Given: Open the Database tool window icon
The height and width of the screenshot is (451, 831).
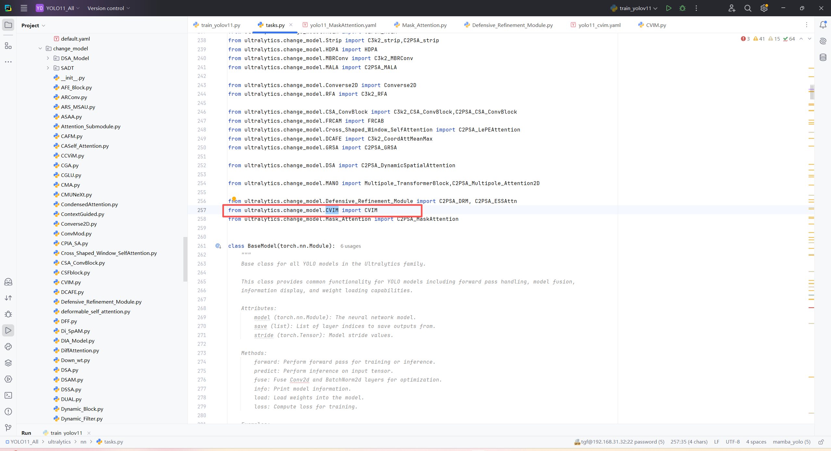Looking at the screenshot, I should coord(823,57).
